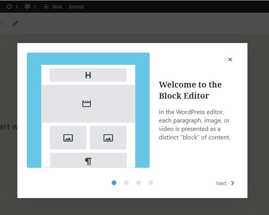This screenshot has height=215, width=269.
Task: Click the WordPress editor description paragraph
Action: tap(195, 124)
